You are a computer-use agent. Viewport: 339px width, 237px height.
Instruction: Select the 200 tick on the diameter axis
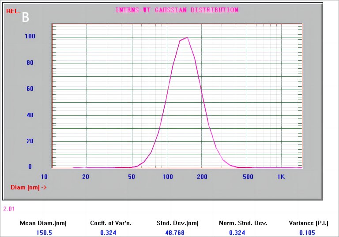click(201, 177)
